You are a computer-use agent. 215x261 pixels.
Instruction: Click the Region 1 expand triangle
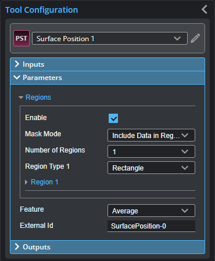pyautogui.click(x=26, y=182)
